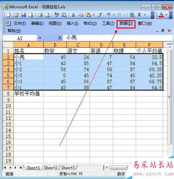Switch to the Sheet3 tab
The width and height of the screenshot is (174, 179).
point(68,168)
